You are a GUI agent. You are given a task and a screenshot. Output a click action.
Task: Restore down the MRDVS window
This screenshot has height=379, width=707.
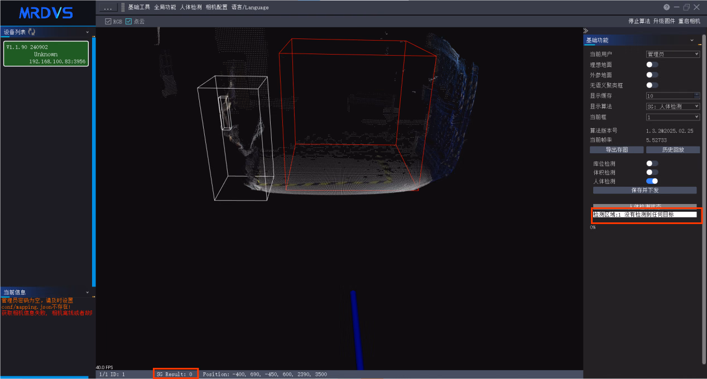687,7
